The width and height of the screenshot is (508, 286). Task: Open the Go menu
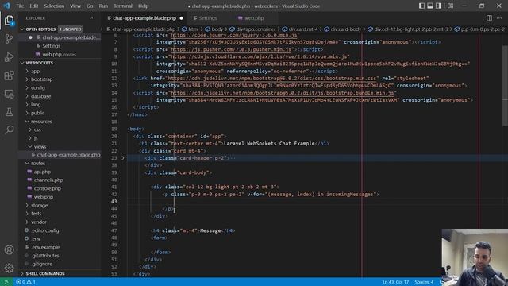[x=90, y=6]
